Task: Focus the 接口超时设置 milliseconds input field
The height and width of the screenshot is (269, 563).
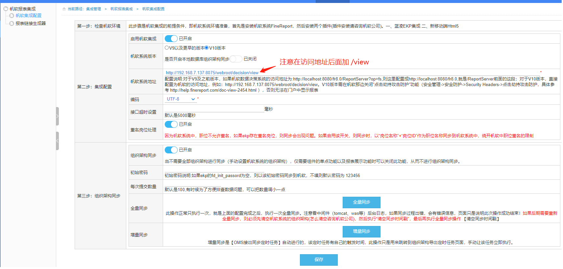Action: click(214, 109)
